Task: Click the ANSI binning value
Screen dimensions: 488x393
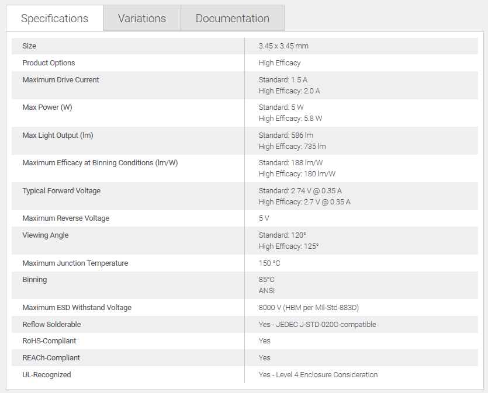Action: (x=267, y=291)
